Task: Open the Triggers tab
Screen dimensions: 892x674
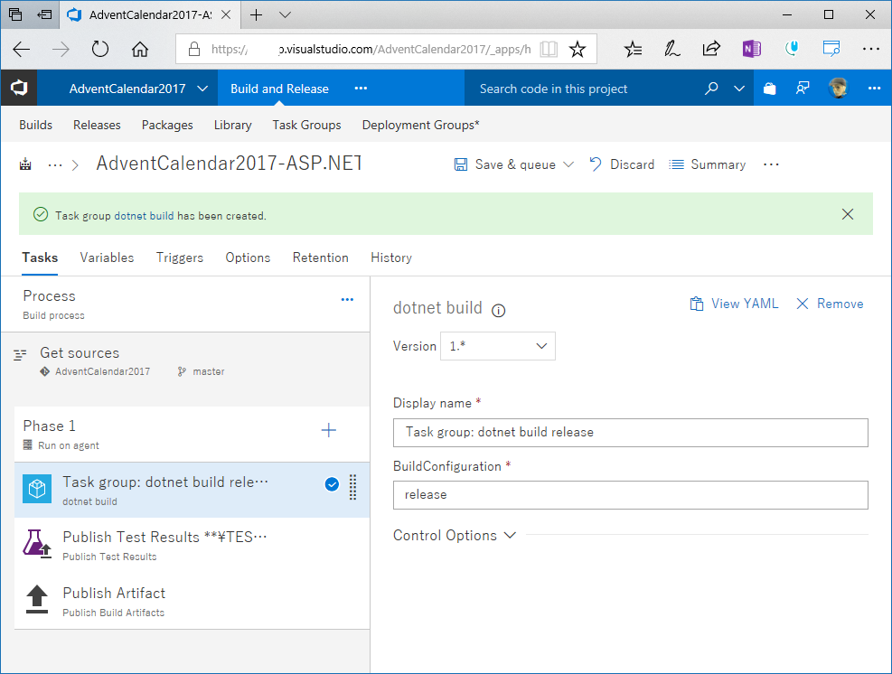Action: (180, 257)
